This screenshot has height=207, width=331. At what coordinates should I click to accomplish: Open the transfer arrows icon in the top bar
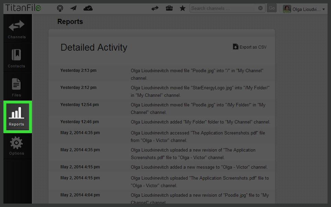155,8
